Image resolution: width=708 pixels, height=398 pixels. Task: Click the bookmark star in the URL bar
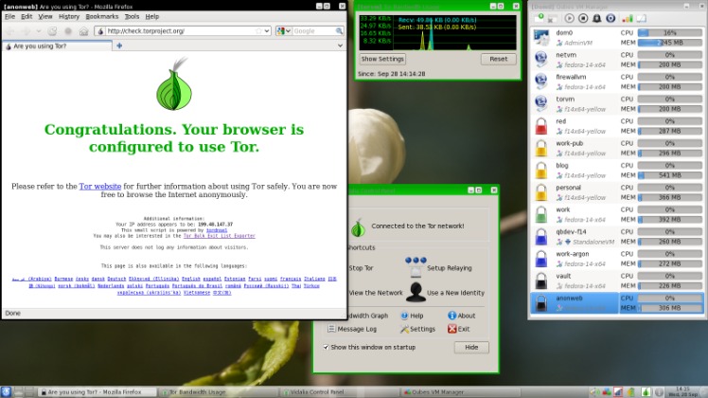[x=258, y=30]
